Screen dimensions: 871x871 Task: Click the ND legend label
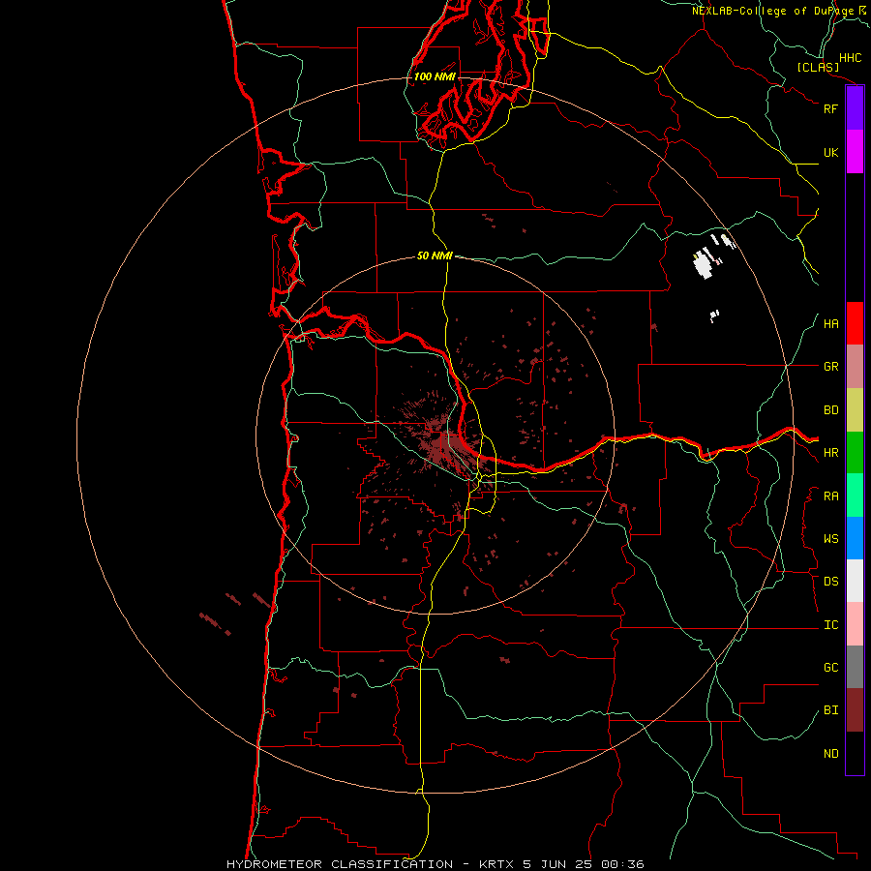point(830,754)
